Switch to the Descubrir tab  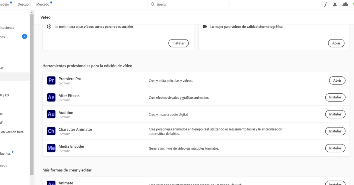coord(24,4)
